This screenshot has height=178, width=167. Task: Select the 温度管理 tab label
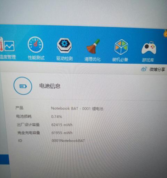8,57
